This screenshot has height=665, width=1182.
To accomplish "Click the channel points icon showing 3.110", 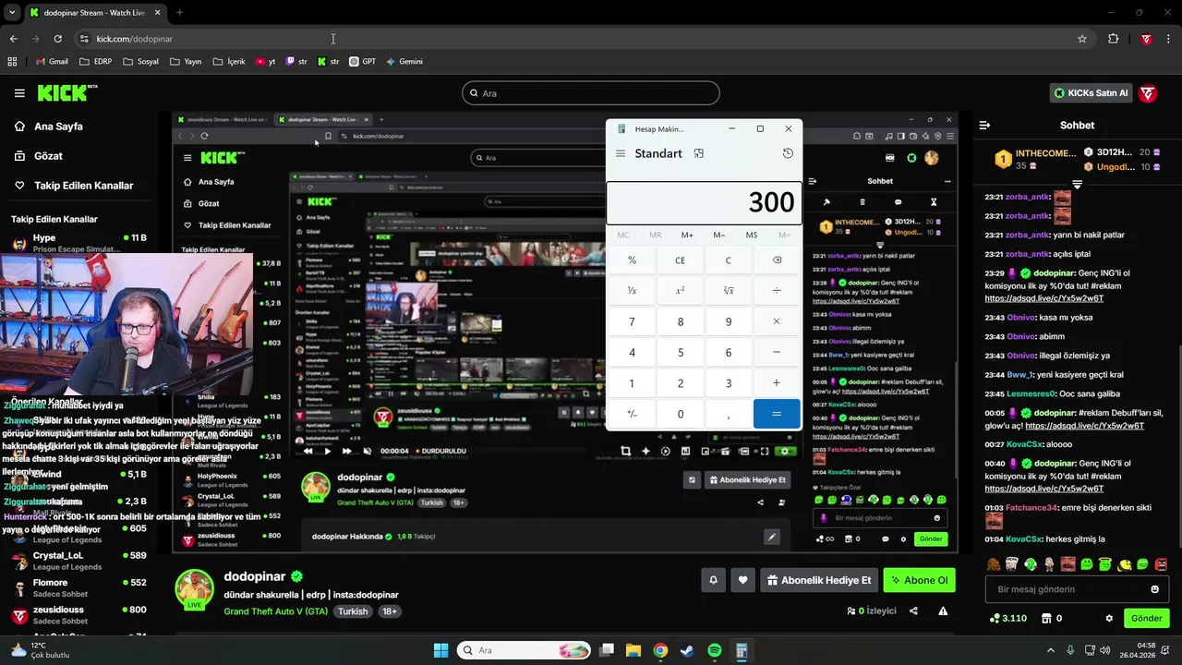I will tap(1007, 618).
